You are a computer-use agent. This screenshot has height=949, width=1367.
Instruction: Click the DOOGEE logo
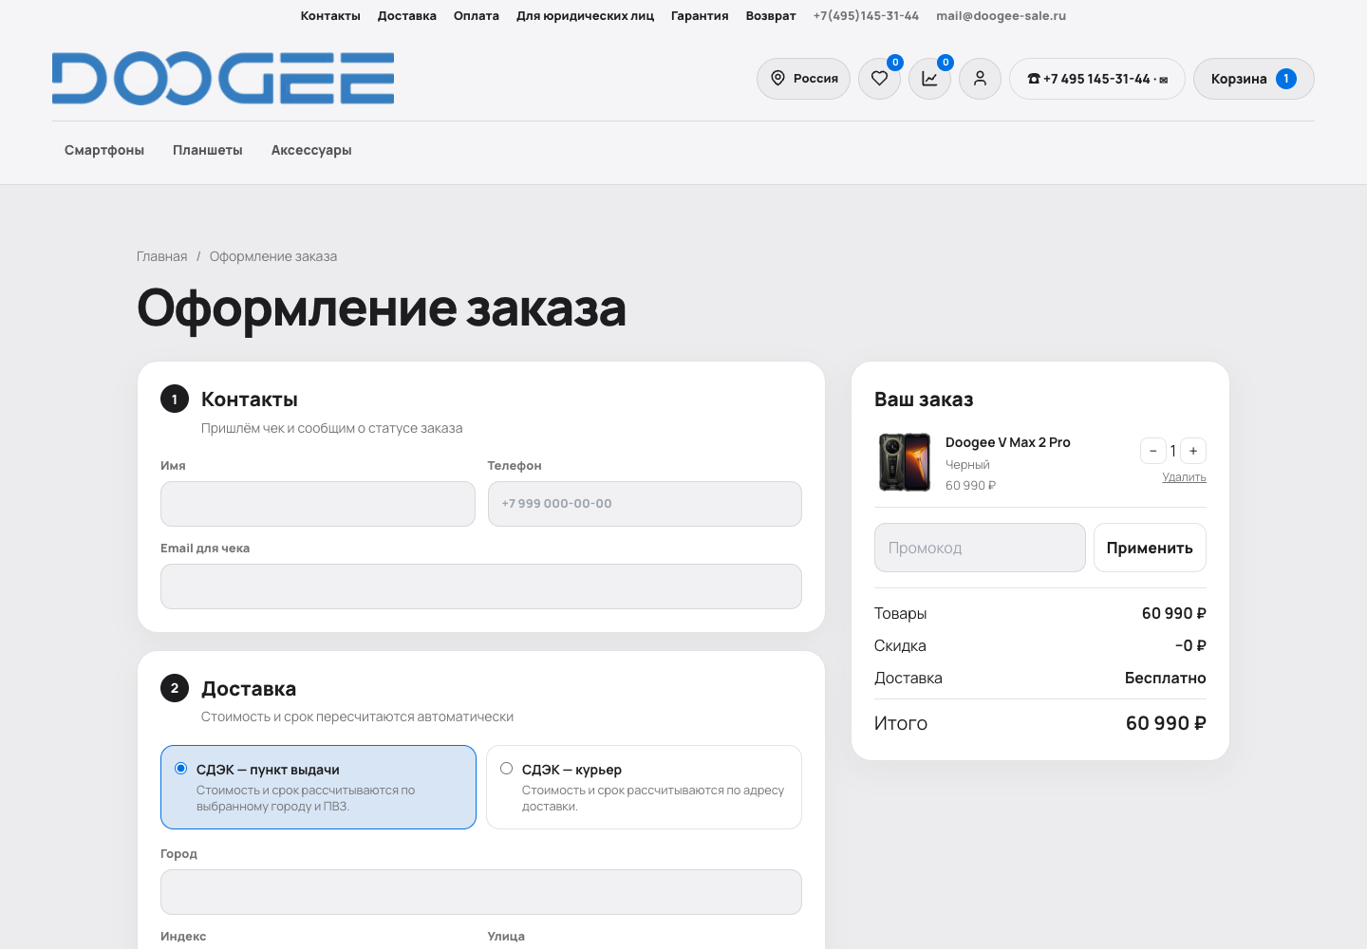(x=223, y=78)
